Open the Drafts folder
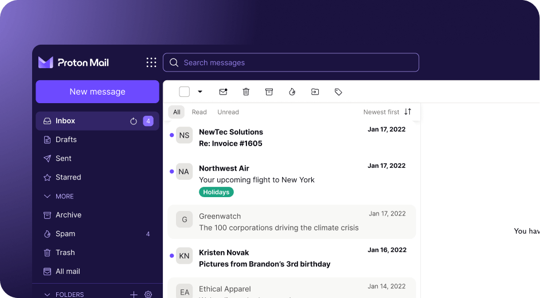540x298 pixels. pos(66,140)
